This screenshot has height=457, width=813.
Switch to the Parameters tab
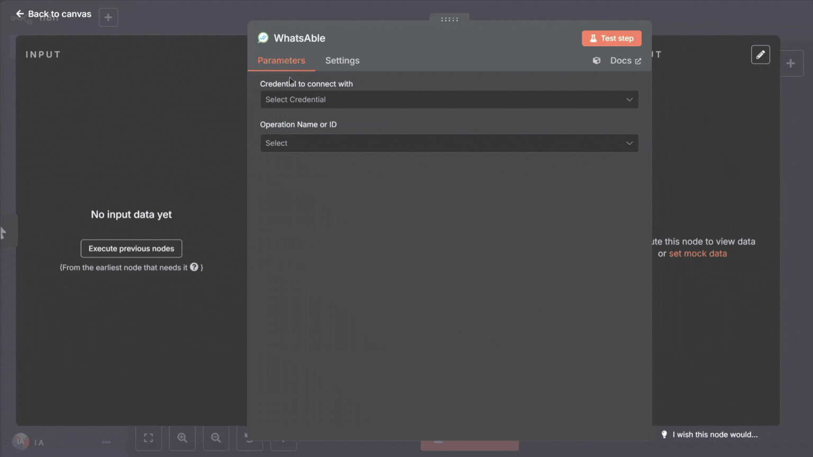282,60
